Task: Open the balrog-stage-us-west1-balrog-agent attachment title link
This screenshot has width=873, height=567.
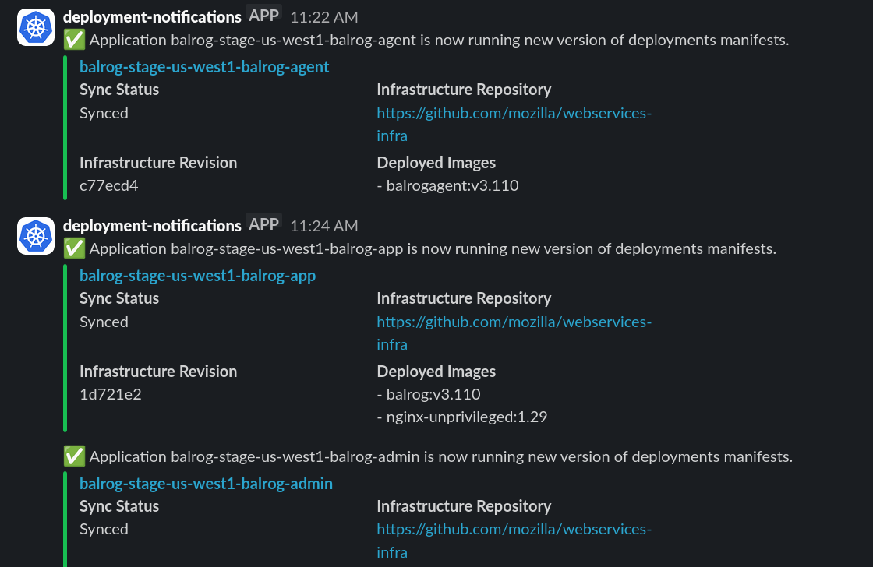Action: pyautogui.click(x=204, y=67)
